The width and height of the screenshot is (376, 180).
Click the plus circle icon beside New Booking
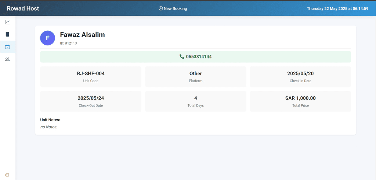[x=161, y=8]
